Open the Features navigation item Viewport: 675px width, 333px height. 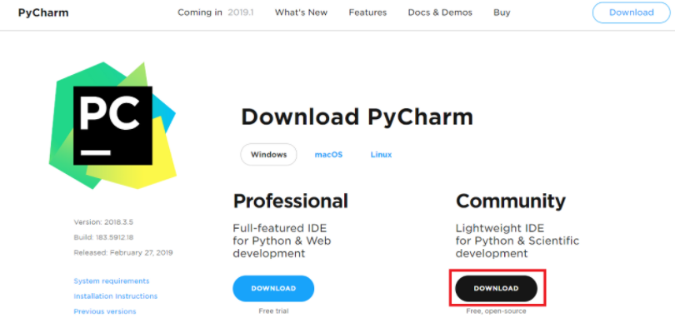pyautogui.click(x=367, y=12)
